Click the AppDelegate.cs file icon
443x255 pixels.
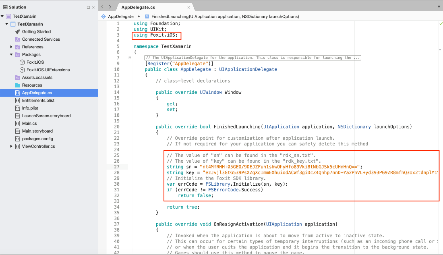pyautogui.click(x=17, y=93)
